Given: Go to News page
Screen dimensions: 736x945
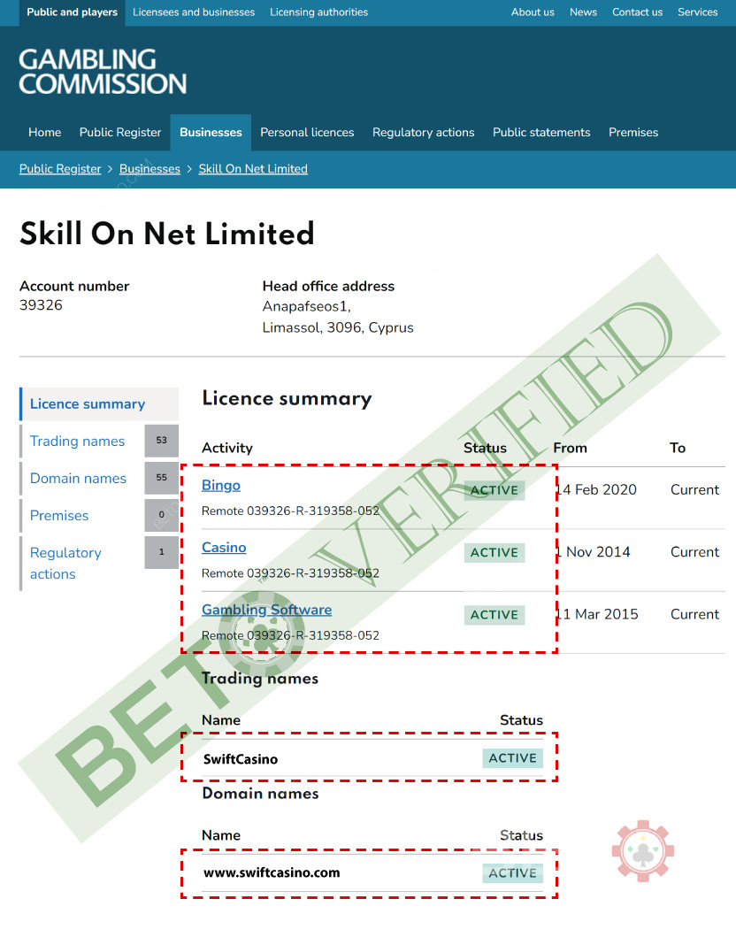Looking at the screenshot, I should coord(583,12).
